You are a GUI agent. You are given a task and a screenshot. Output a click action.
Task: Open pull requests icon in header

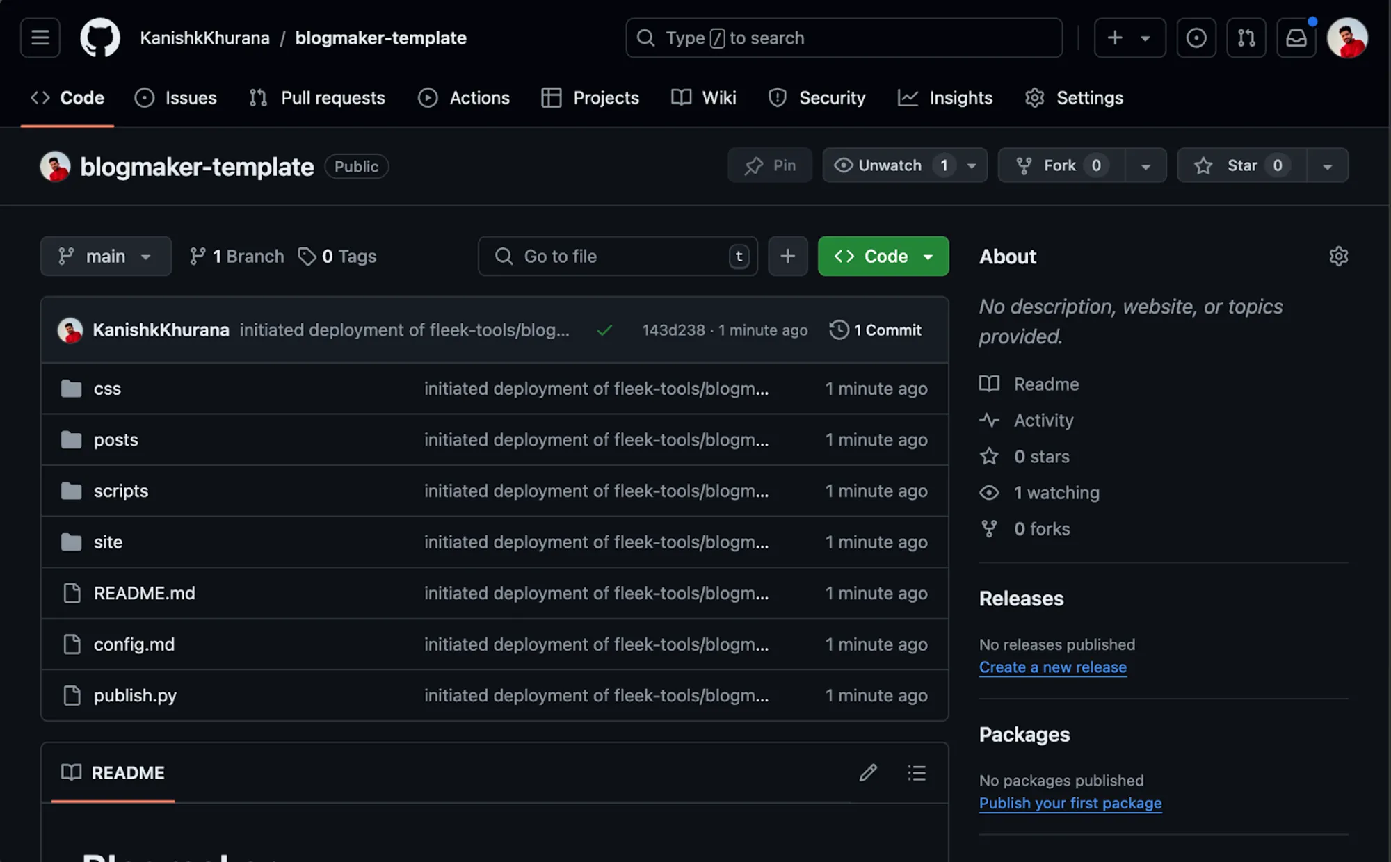tap(1246, 38)
